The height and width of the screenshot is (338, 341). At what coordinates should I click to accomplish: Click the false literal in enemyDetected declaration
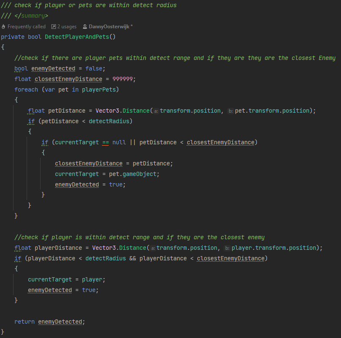pos(94,69)
